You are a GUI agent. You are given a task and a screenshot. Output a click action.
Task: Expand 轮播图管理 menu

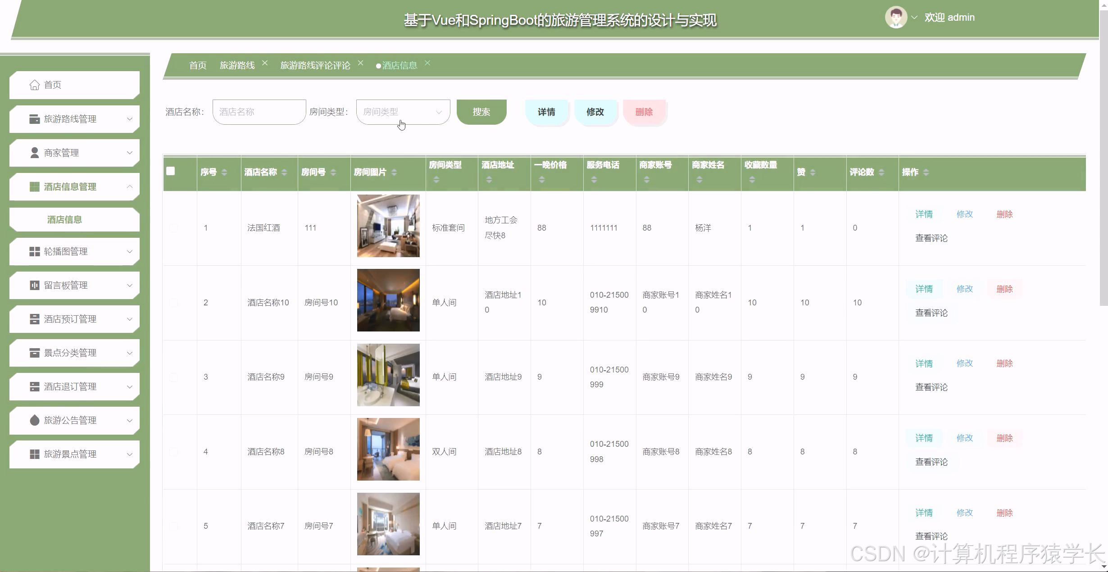[x=129, y=251]
